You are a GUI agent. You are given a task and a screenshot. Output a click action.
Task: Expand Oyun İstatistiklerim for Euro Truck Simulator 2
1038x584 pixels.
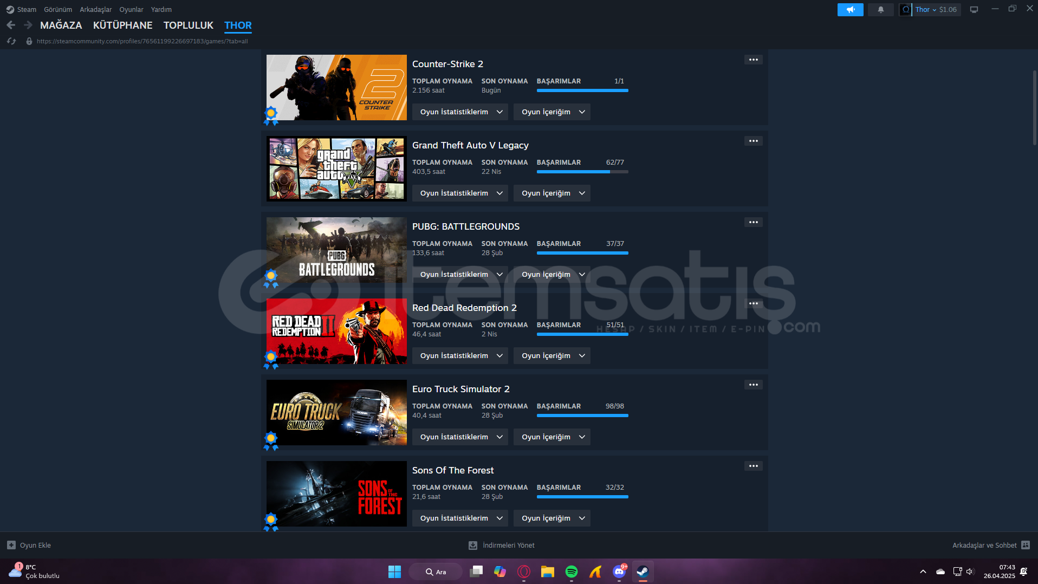click(460, 437)
